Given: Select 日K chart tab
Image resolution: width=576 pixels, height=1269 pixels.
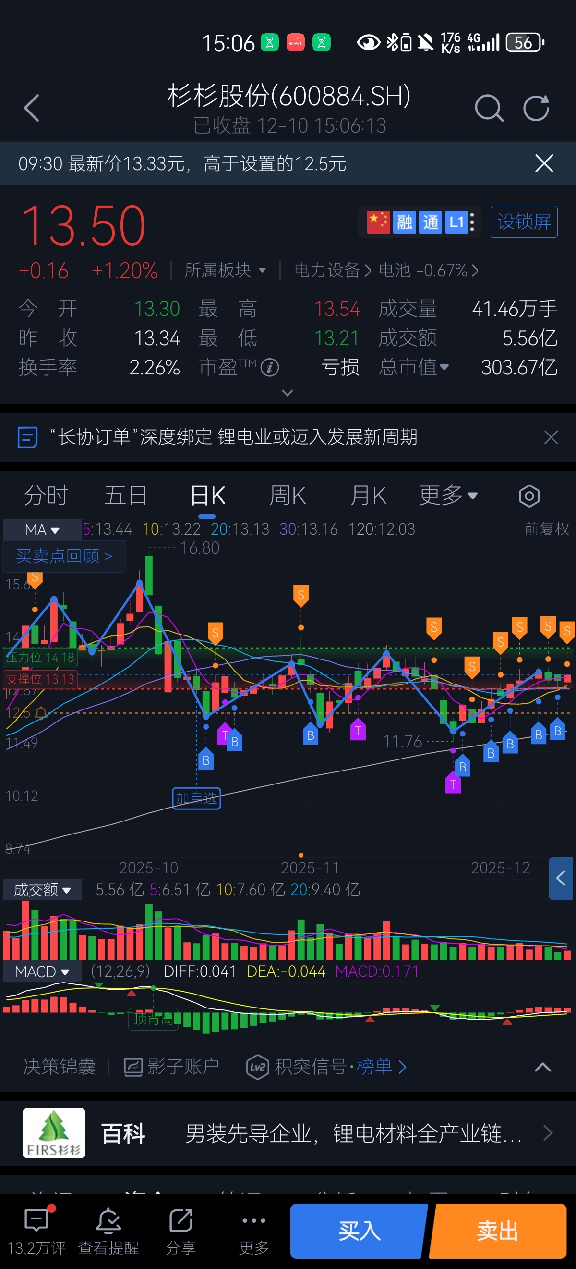Looking at the screenshot, I should tap(207, 496).
